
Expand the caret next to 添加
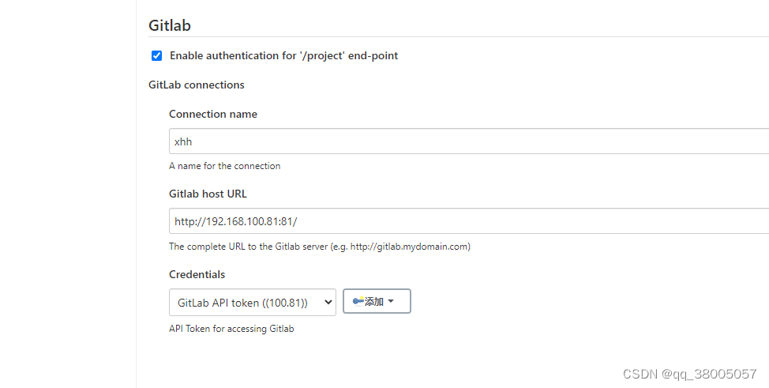[x=391, y=301]
